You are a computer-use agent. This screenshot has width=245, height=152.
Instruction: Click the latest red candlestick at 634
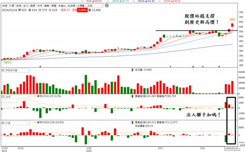tap(232, 25)
